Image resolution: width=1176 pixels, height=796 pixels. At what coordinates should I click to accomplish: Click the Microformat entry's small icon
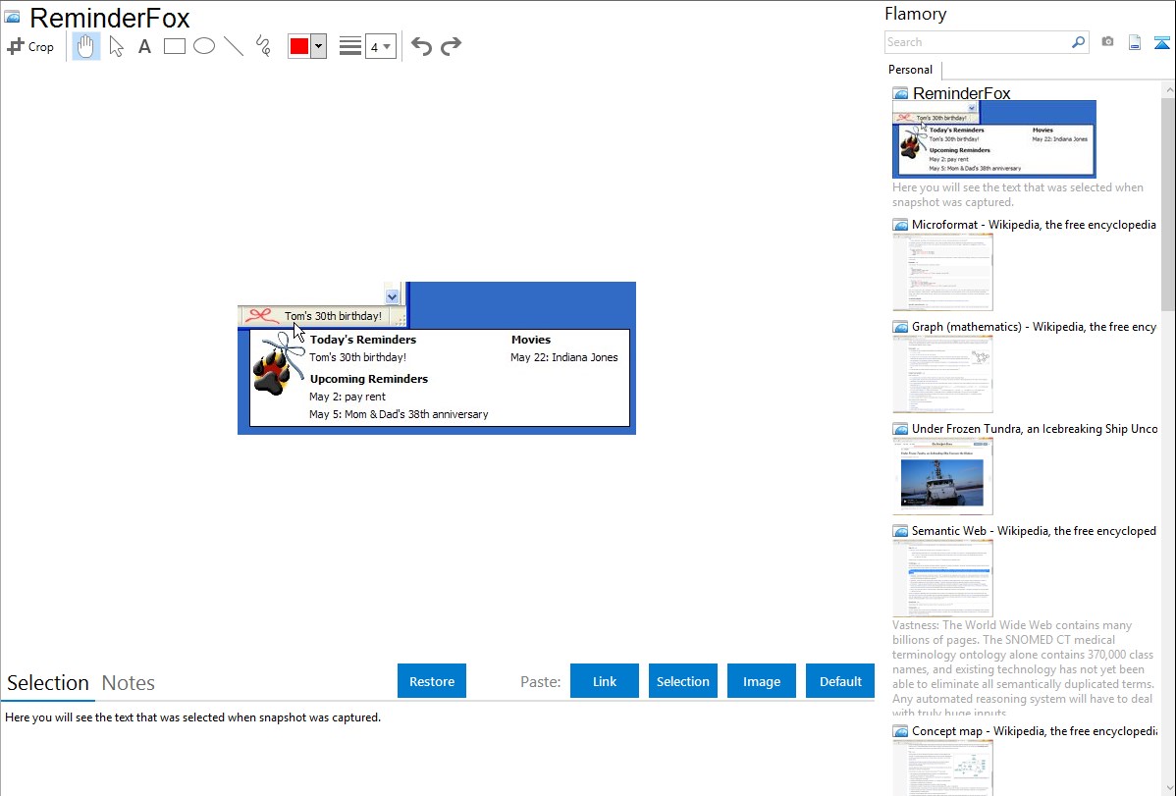[x=900, y=225]
